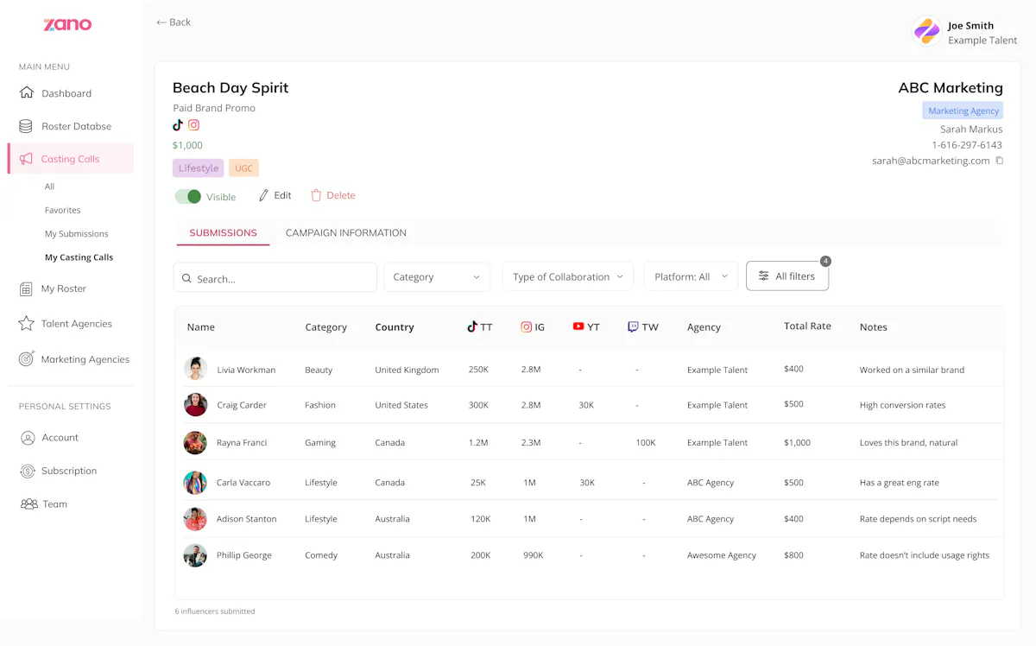Click the Marketing Agency badge
The image size is (1036, 646).
(963, 111)
